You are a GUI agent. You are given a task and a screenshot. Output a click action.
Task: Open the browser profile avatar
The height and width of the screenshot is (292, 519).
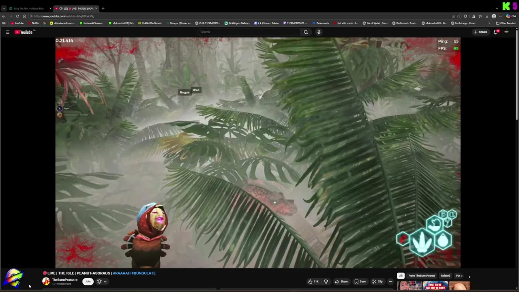point(494,16)
